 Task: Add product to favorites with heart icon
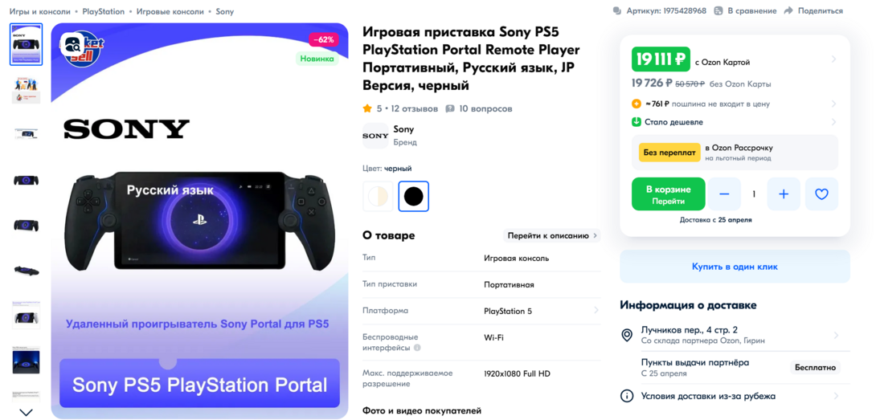821,194
